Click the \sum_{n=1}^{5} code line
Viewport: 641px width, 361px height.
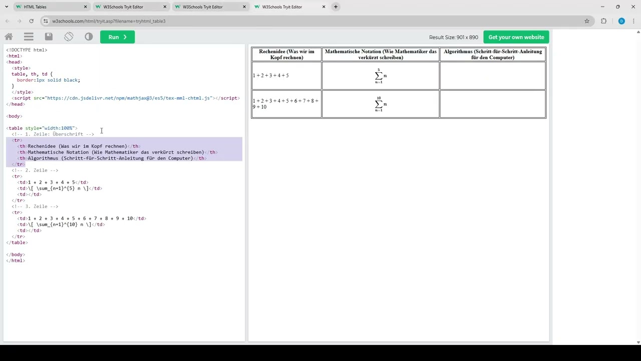[60, 189]
